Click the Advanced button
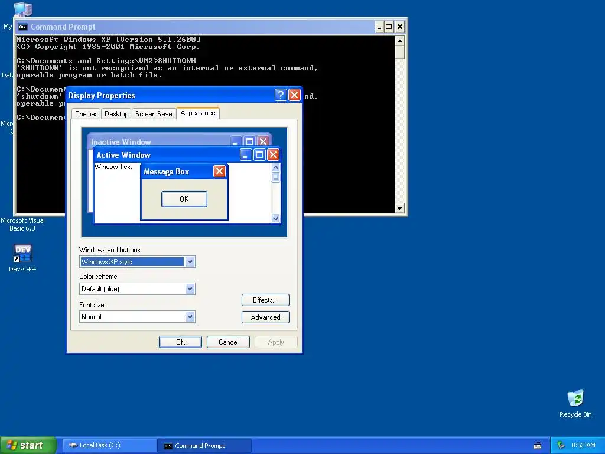This screenshot has width=605, height=454. [x=265, y=317]
